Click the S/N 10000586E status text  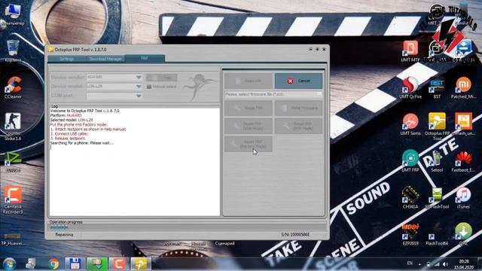(x=295, y=234)
